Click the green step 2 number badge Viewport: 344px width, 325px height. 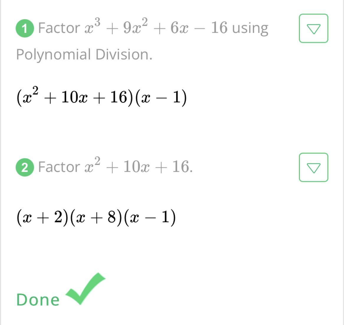(24, 168)
